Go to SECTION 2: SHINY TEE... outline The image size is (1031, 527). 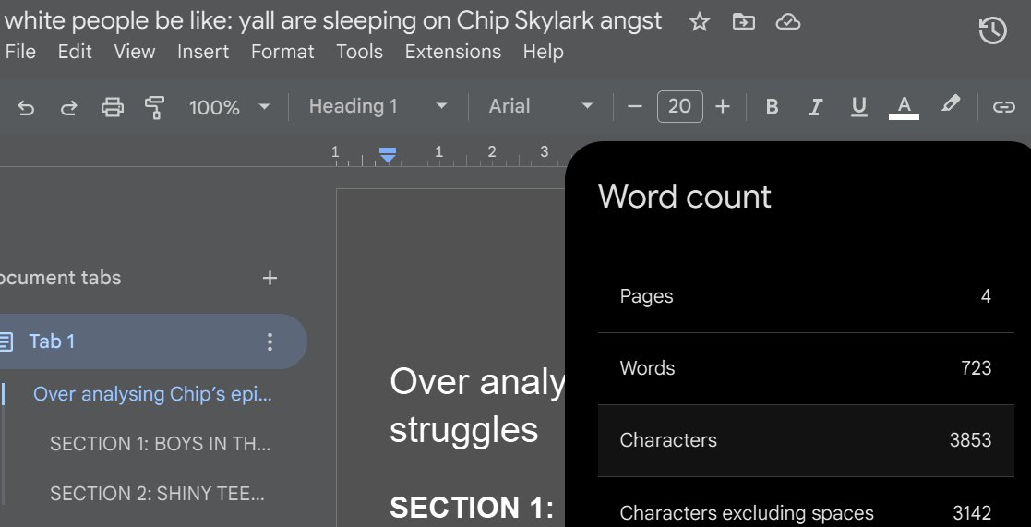coord(158,494)
